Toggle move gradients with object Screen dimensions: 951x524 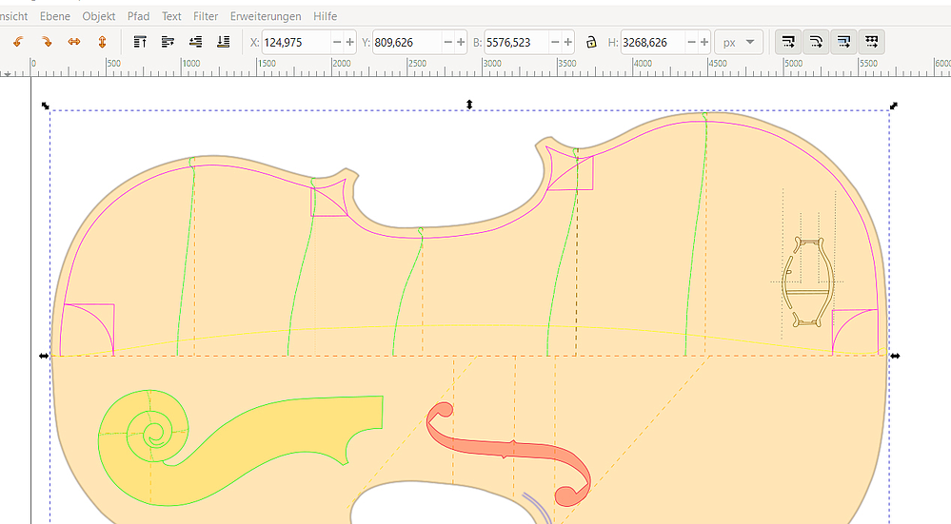click(x=843, y=42)
